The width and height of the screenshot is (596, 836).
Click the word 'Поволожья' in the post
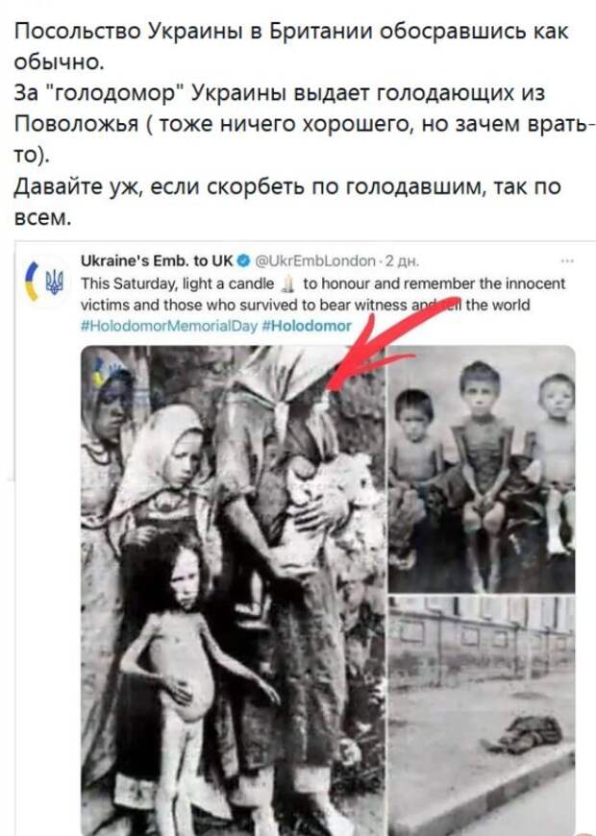(x=76, y=124)
